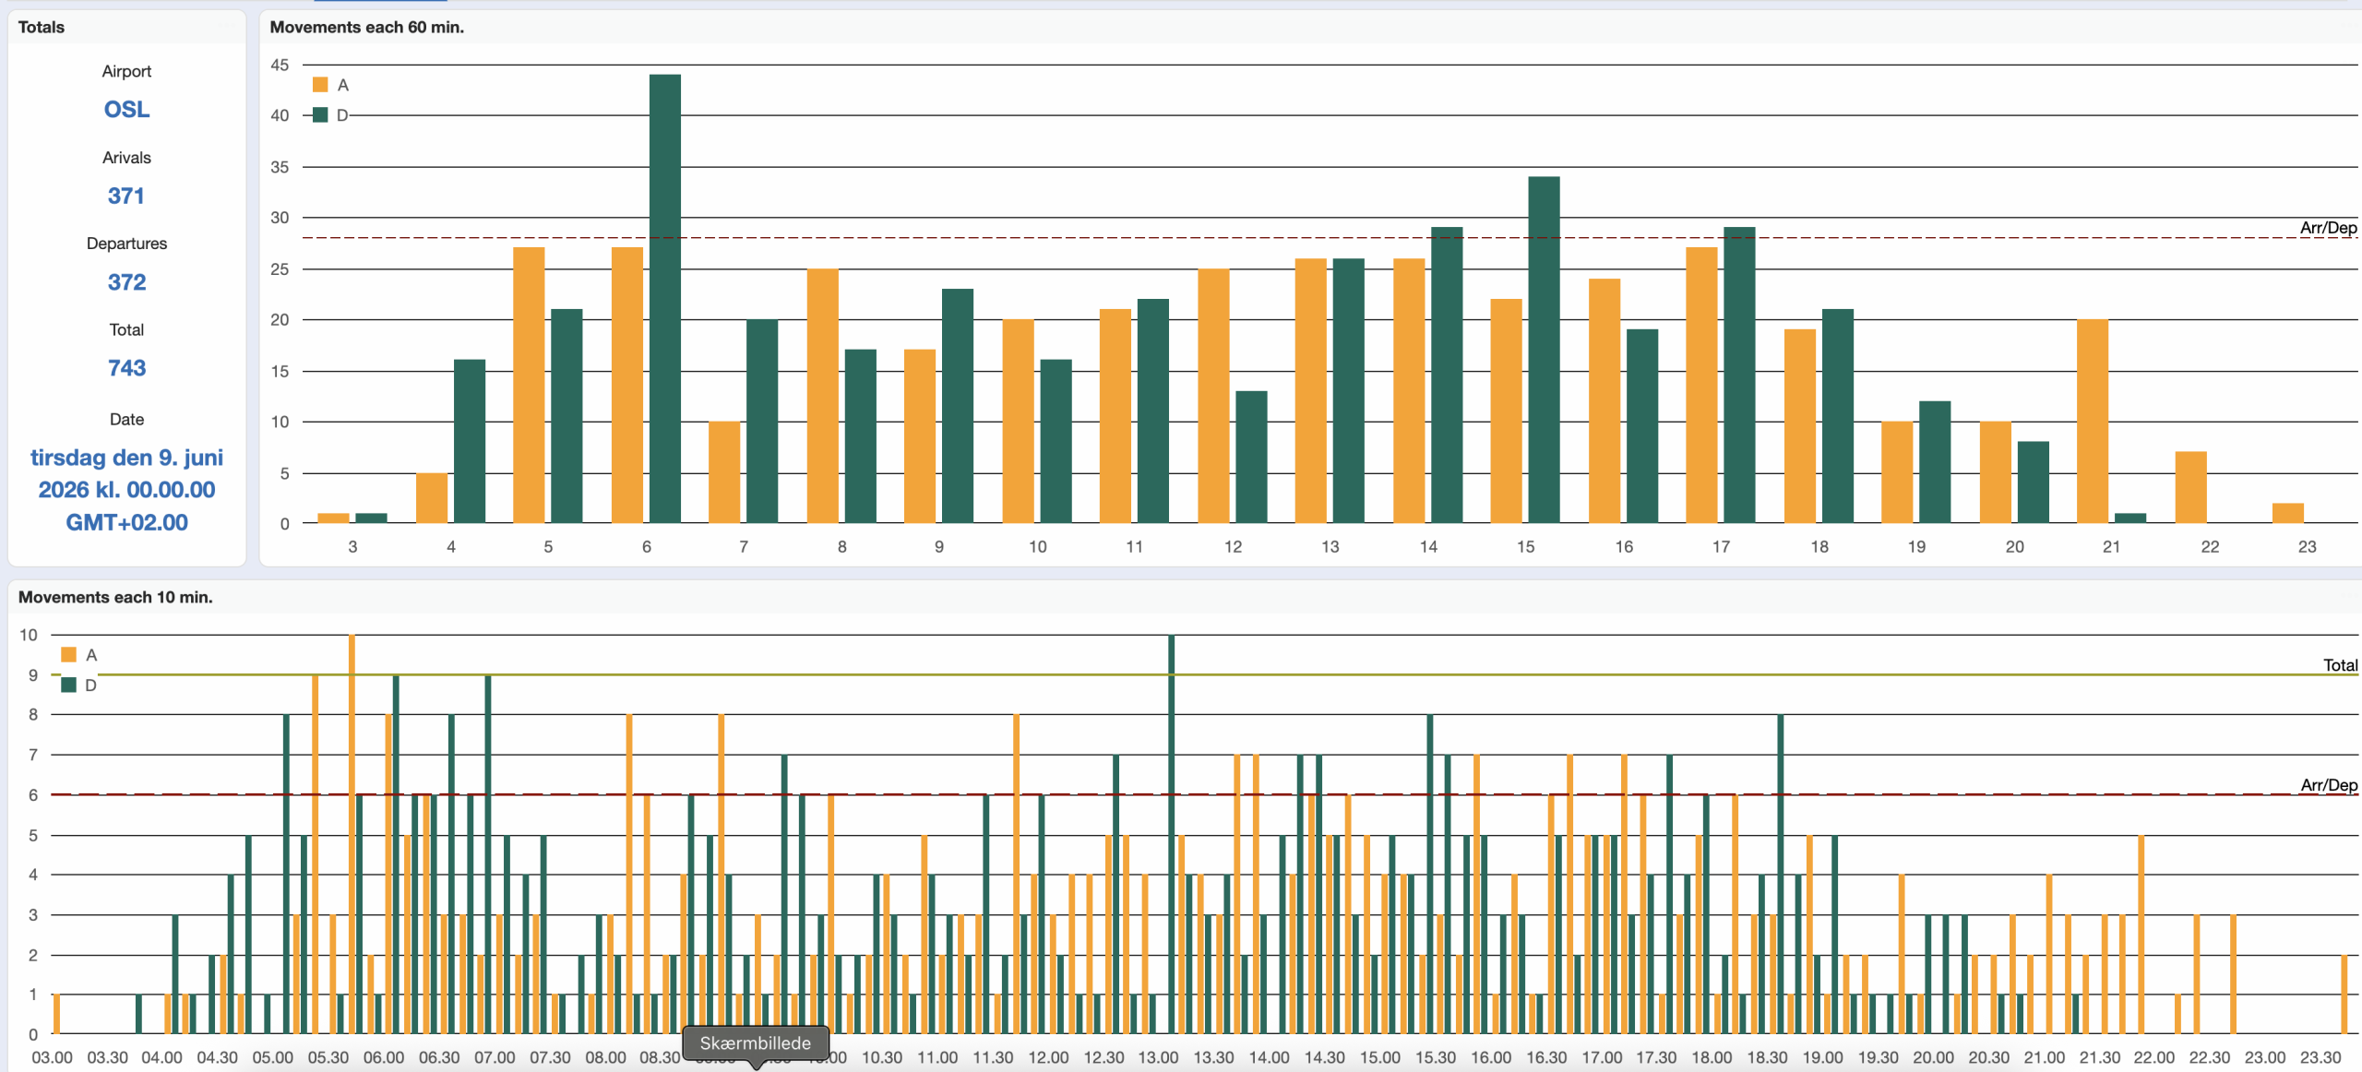Click the date tirsdag den 9. juni text
2362x1072 pixels.
tap(126, 459)
